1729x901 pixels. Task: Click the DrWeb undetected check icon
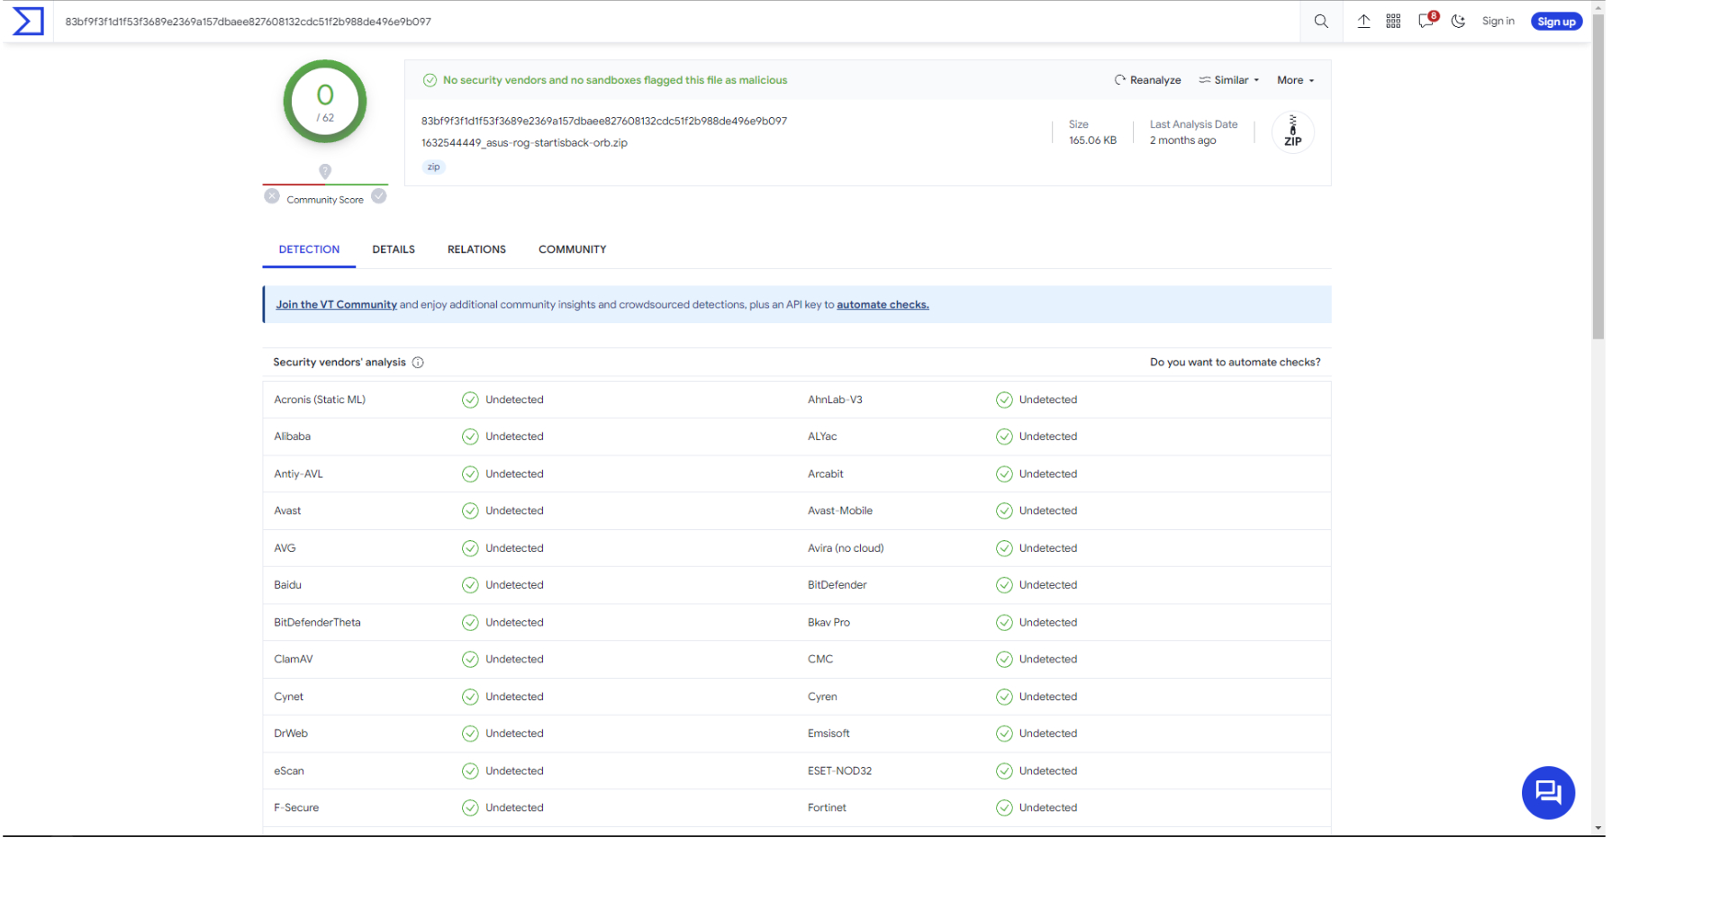470,734
